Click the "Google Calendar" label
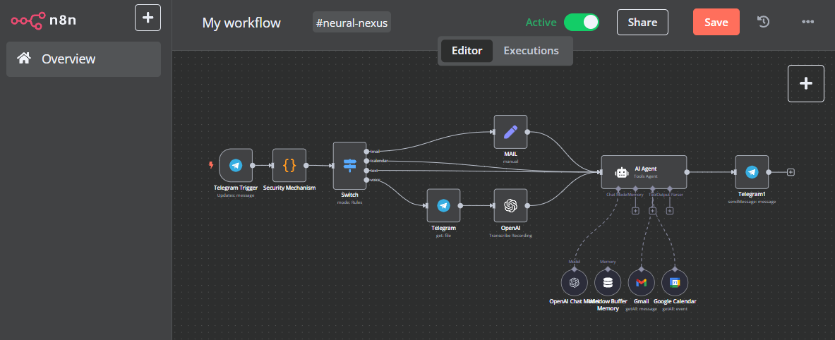 675,301
